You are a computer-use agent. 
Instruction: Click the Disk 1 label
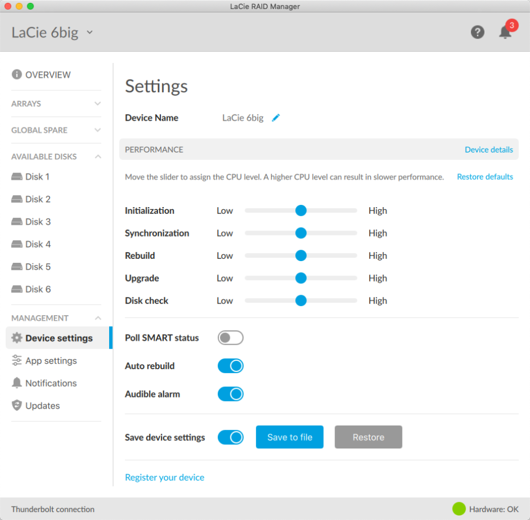point(37,177)
